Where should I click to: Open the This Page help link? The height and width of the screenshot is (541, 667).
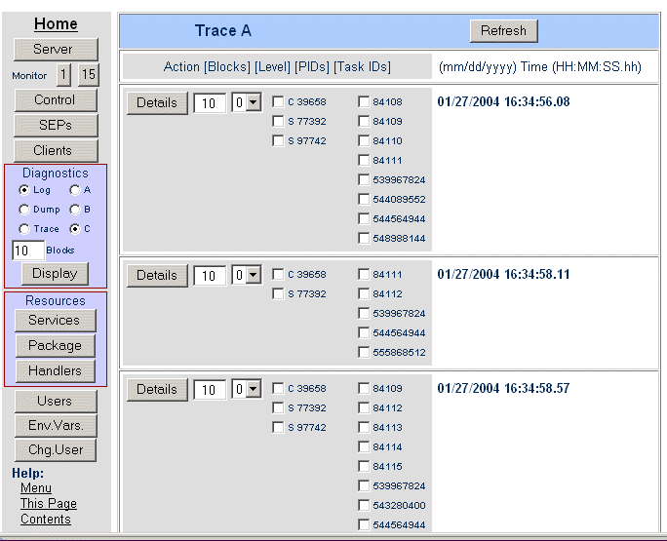point(49,504)
